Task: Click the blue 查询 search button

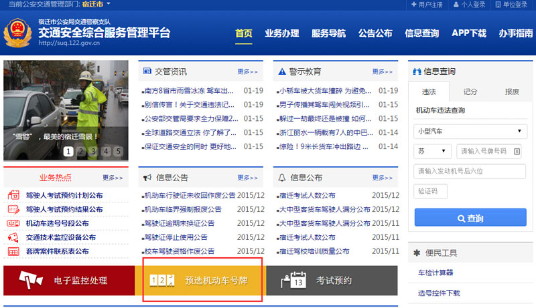Action: (470, 218)
